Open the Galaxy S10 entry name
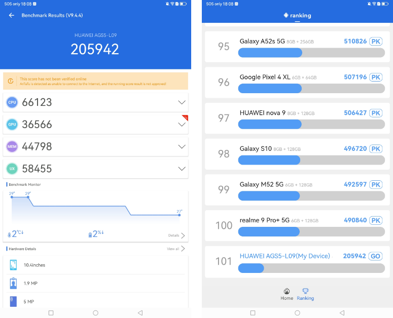 click(256, 148)
